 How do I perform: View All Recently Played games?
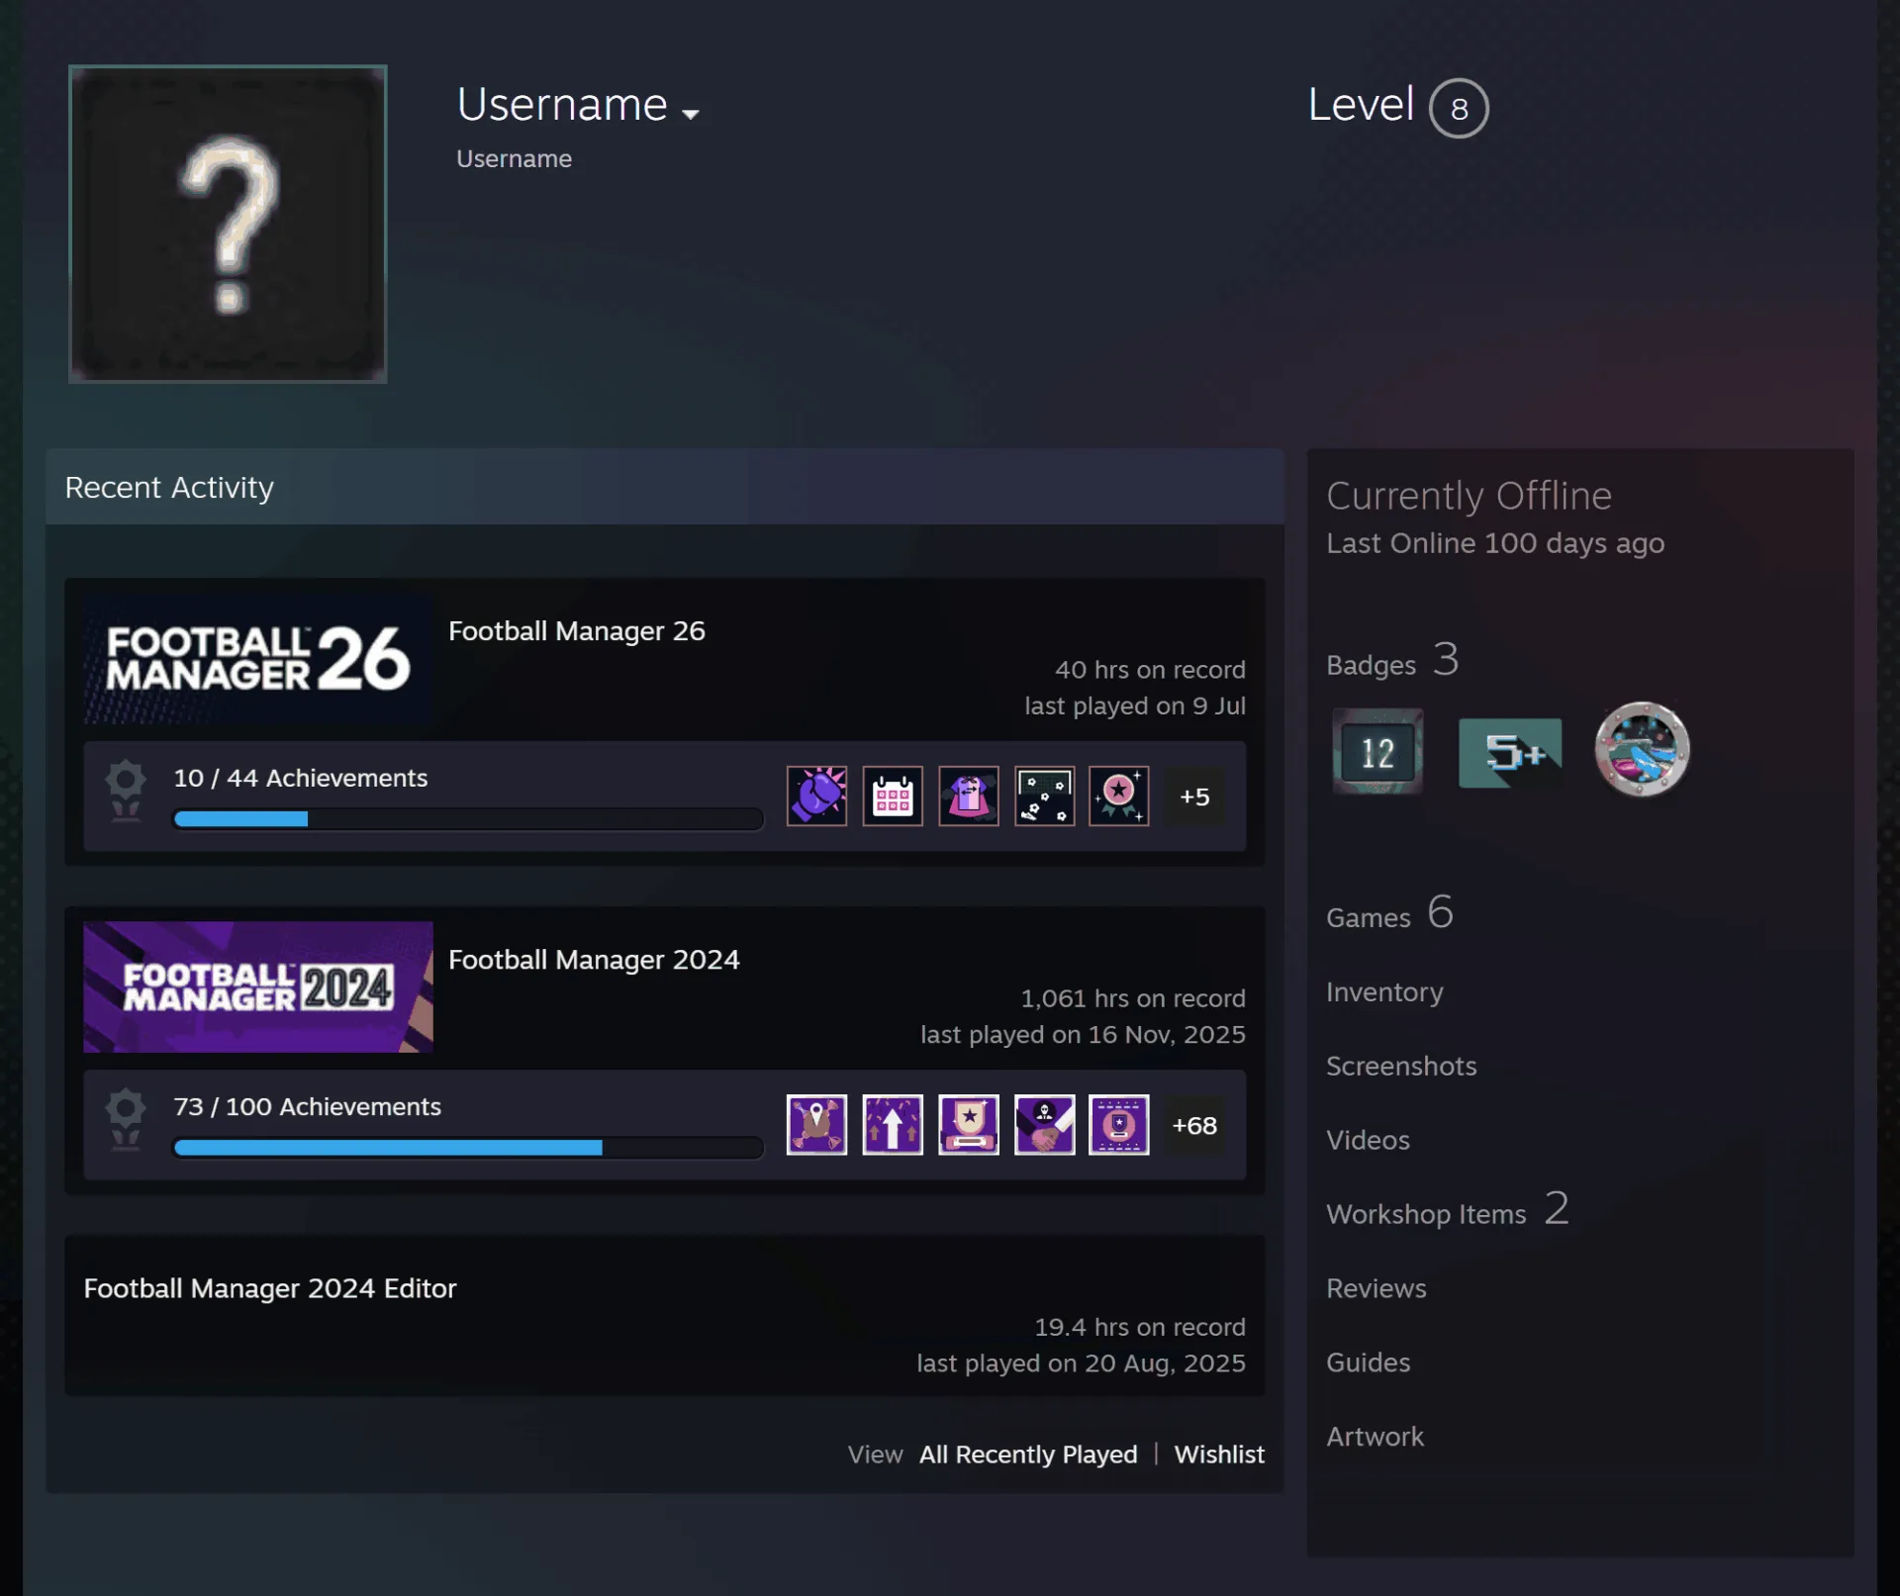pyautogui.click(x=1028, y=1454)
